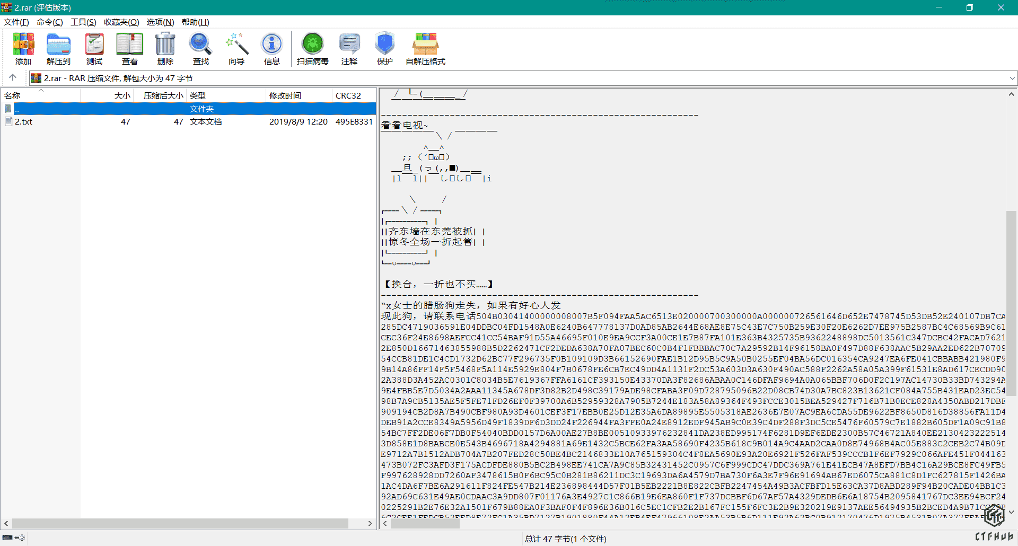The width and height of the screenshot is (1018, 546).
Task: Show archive Info (信息) icon
Action: pos(272,48)
